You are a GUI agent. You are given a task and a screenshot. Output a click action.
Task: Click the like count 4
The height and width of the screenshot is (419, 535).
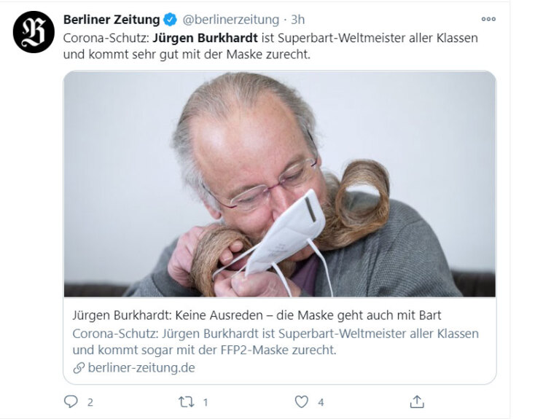click(321, 403)
